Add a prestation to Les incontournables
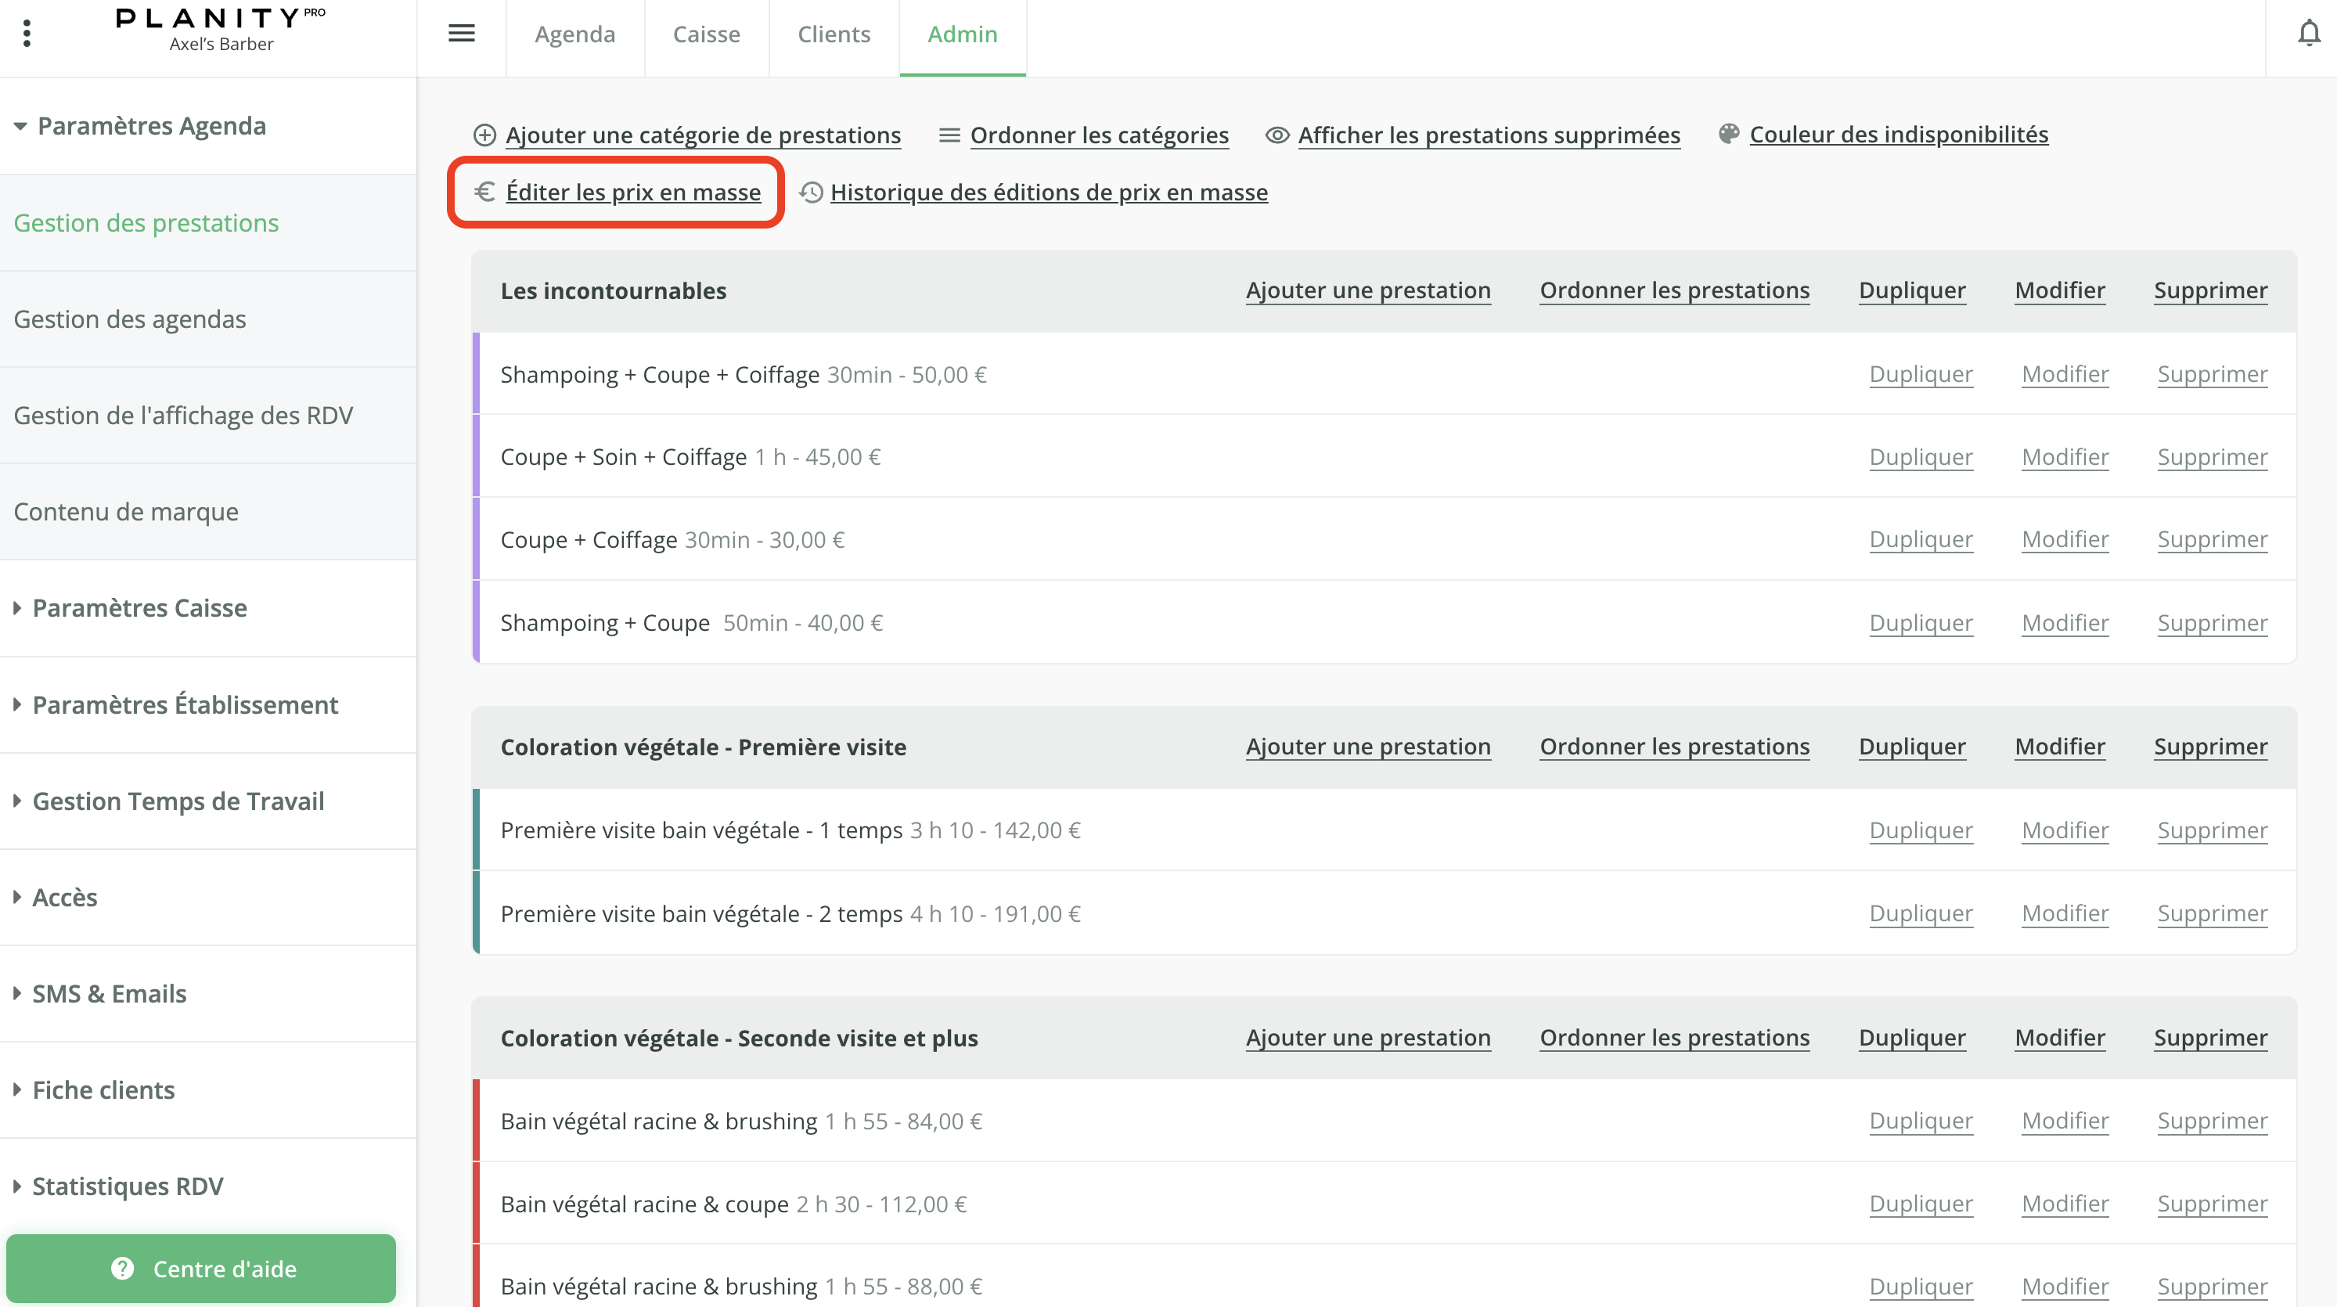Viewport: 2337px width, 1307px height. click(x=1367, y=290)
